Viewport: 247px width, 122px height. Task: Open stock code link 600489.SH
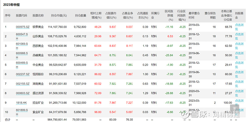click(x=22, y=65)
